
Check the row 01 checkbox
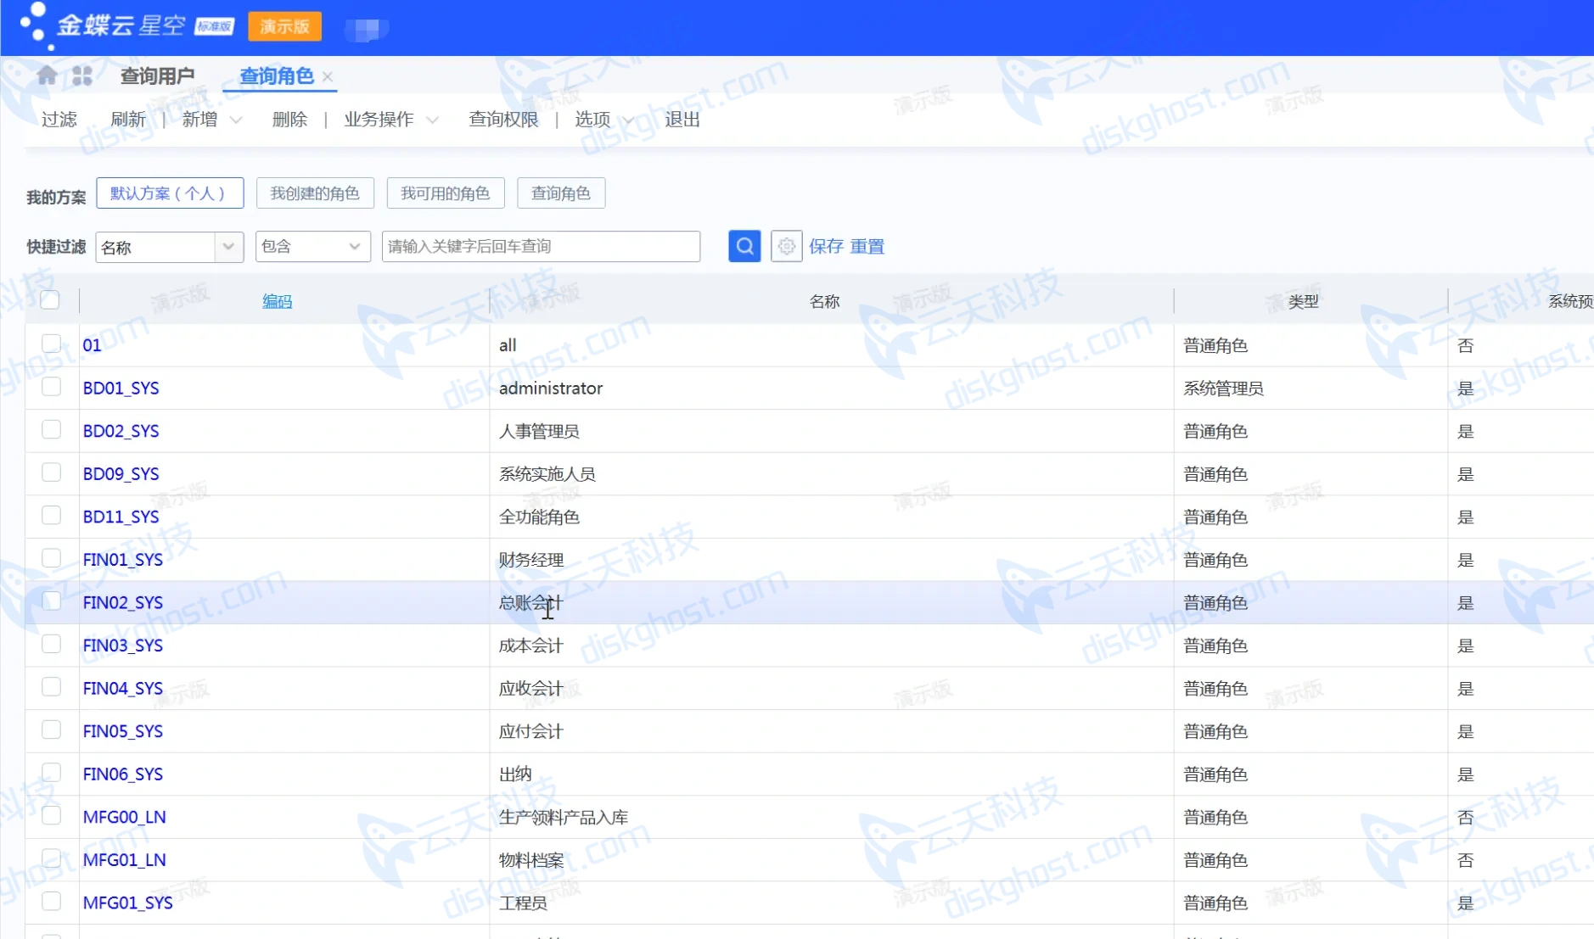pyautogui.click(x=51, y=344)
